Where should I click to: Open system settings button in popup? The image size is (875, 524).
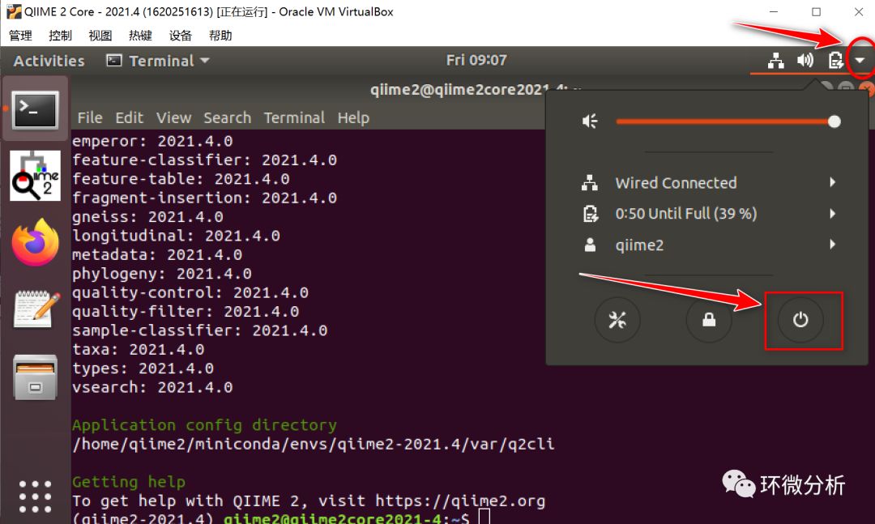[x=617, y=321]
